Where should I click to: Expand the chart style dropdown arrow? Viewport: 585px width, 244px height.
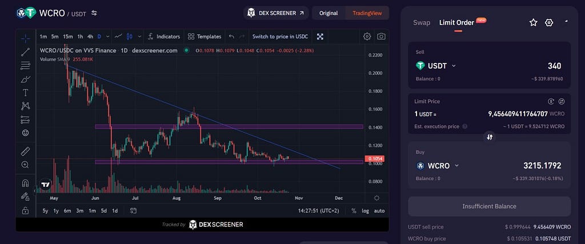139,37
